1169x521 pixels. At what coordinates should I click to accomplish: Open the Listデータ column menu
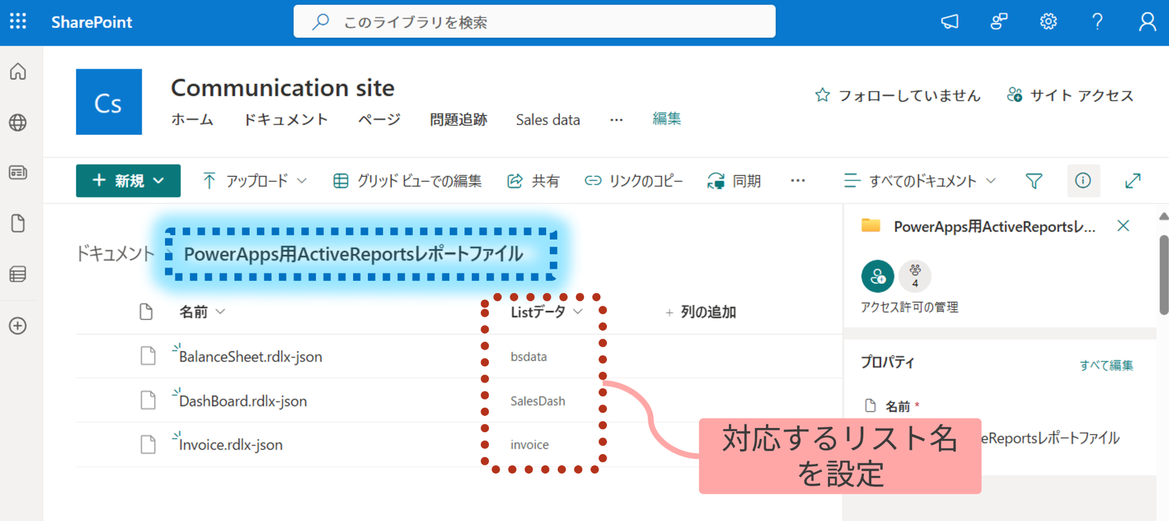[x=547, y=312]
